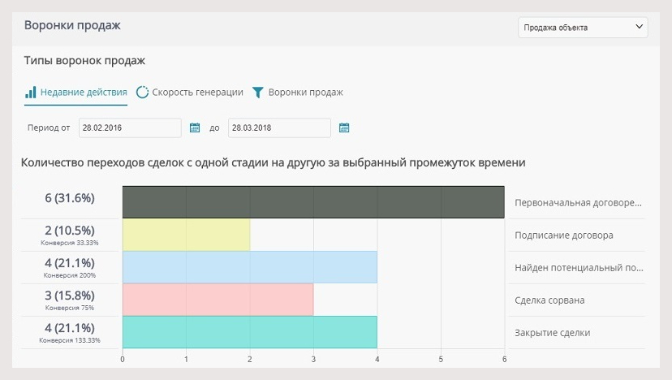Click the yellow Подписание договора bar
The width and height of the screenshot is (672, 380).
(186, 235)
